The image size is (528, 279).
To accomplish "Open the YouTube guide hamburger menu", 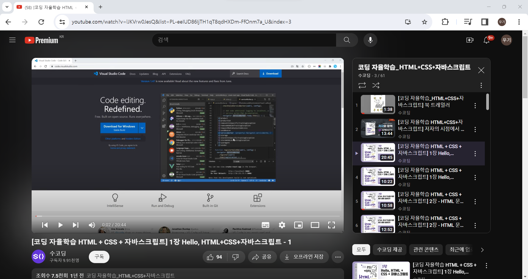I will tap(12, 40).
